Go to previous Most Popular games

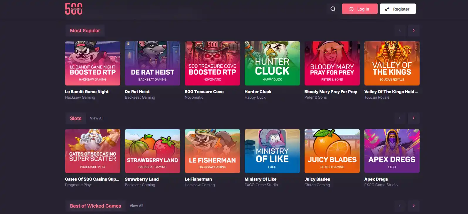pyautogui.click(x=400, y=30)
